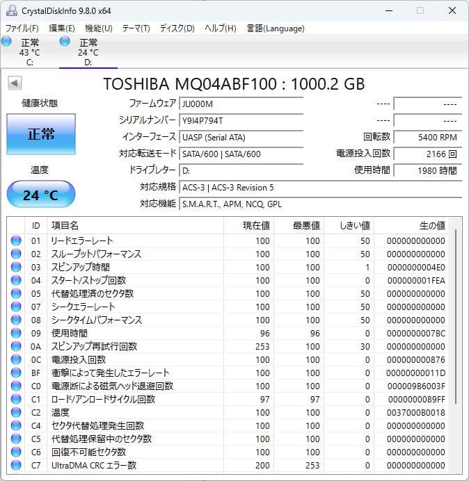The height and width of the screenshot is (481, 469).
Task: Open the ヘルプ(H) menu
Action: 221,28
